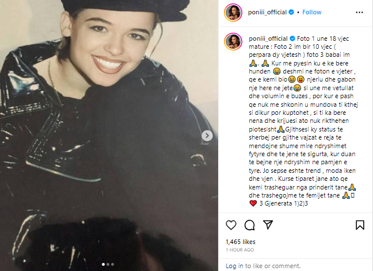Jump to the third carousel dot

[112, 264]
